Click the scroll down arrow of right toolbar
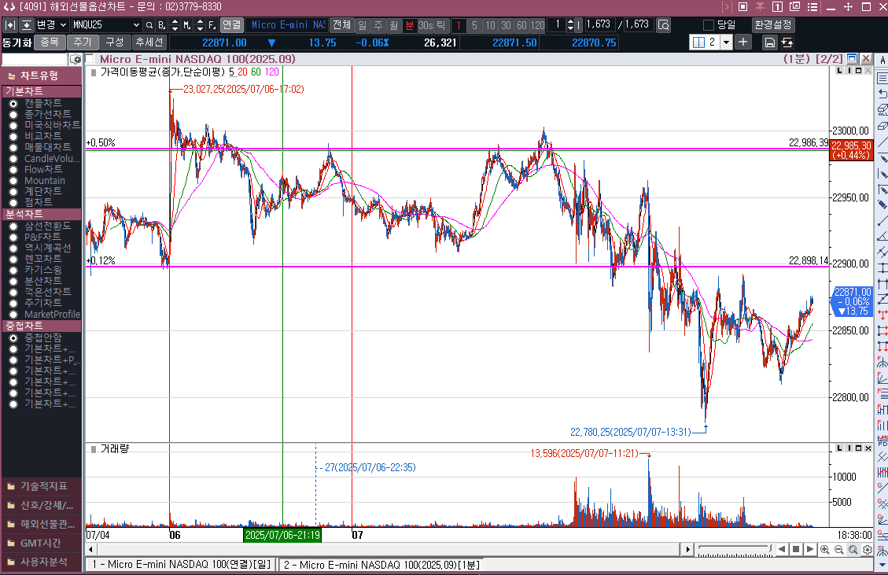The width and height of the screenshot is (888, 575). point(882,564)
